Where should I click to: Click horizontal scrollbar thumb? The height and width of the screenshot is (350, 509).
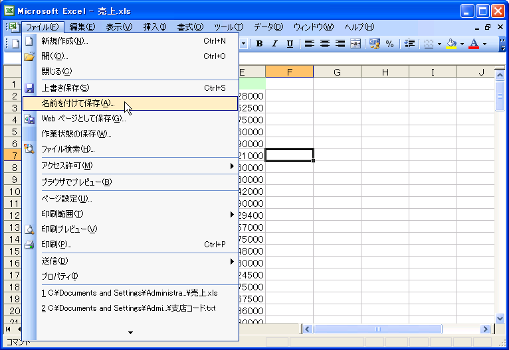click(378, 329)
